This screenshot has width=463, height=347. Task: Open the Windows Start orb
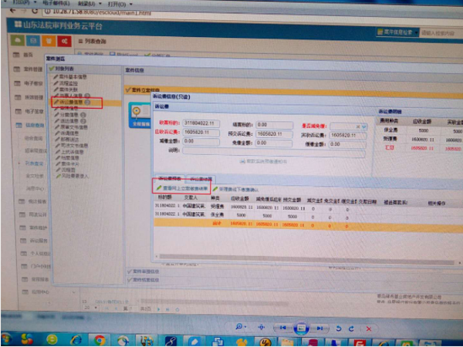6,339
